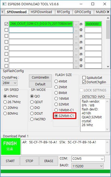
Task: Click the application icon in the title bar
Action: 4,4
